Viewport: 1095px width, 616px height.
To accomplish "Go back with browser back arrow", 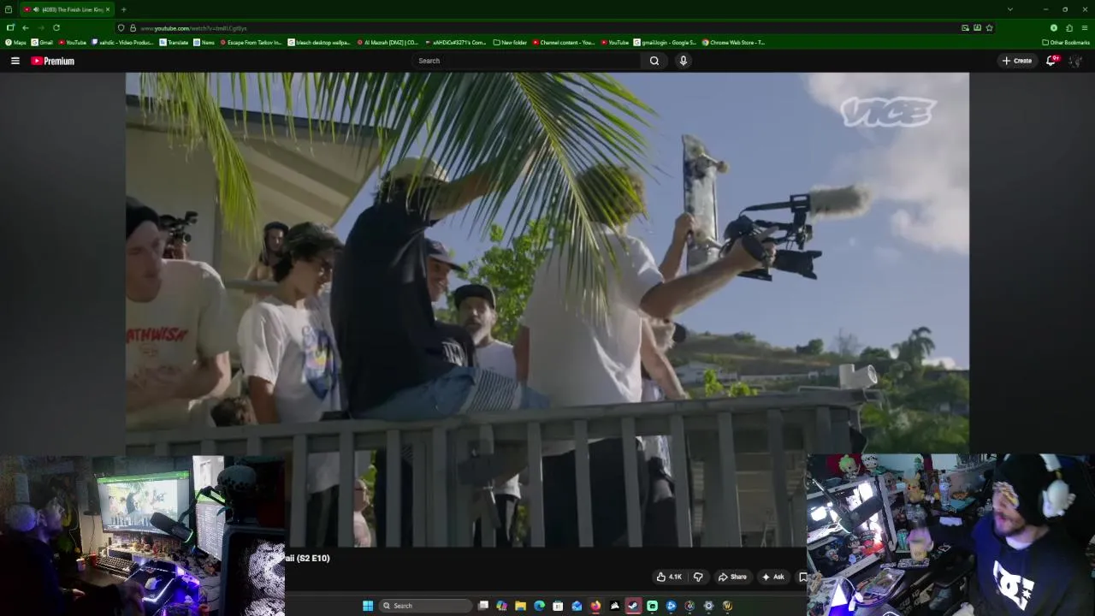I will coord(26,27).
